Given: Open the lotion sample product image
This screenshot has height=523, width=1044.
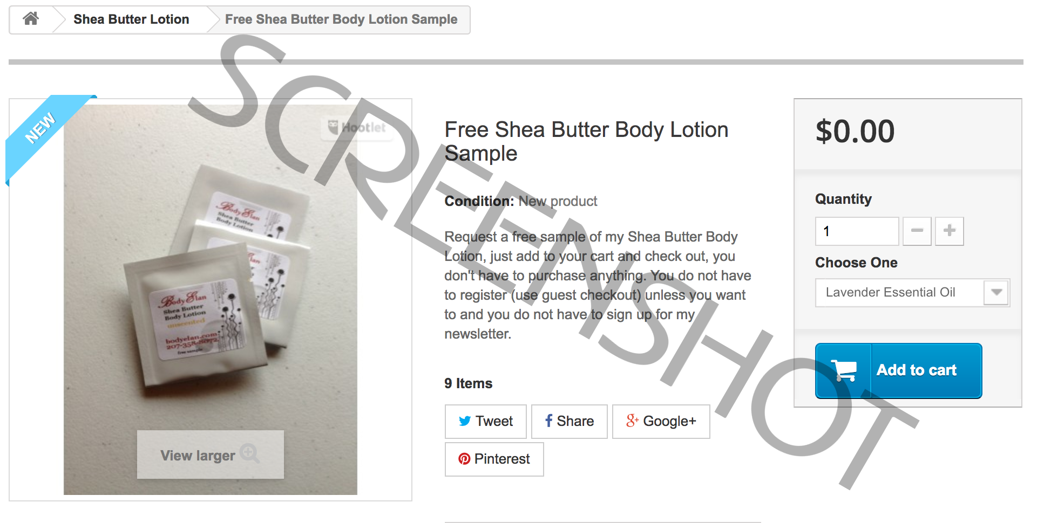Looking at the screenshot, I should click(x=211, y=299).
